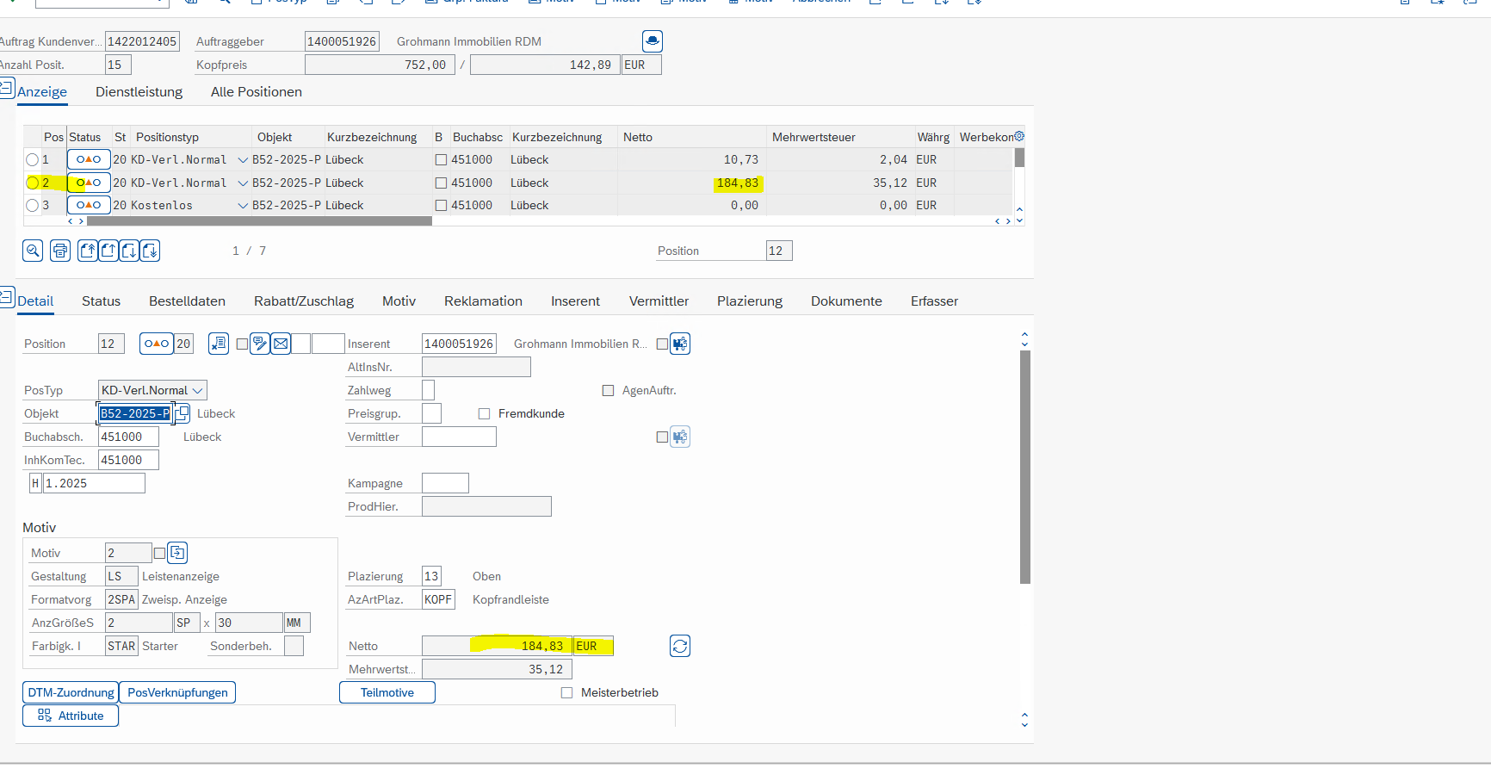Open tab overview icon beside Anzeige
Image resolution: width=1491 pixels, height=781 pixels.
7,88
